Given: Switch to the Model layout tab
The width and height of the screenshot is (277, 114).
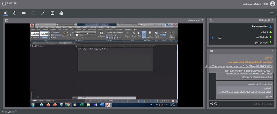Looking at the screenshot, I should pos(35,101).
